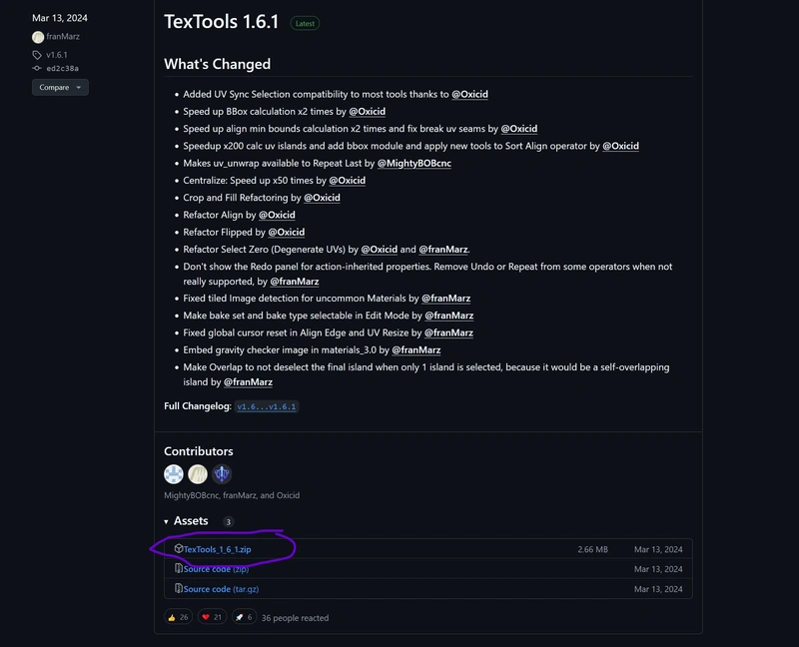Open the Oxicid contributor avatar
The height and width of the screenshot is (647, 799).
pyautogui.click(x=222, y=474)
